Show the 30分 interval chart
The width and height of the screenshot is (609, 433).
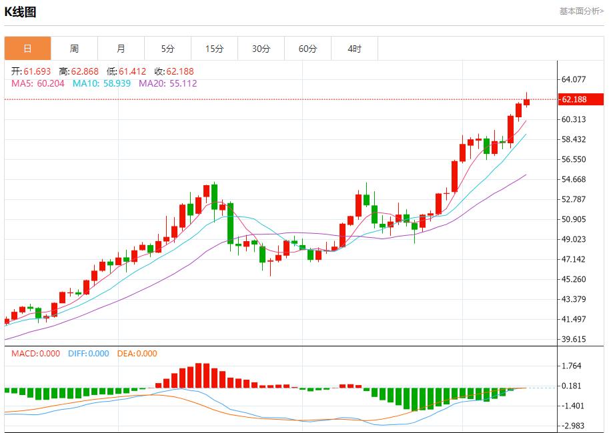261,49
